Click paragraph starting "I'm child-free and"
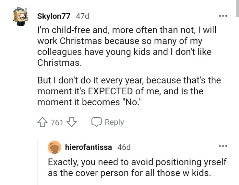 (126, 46)
